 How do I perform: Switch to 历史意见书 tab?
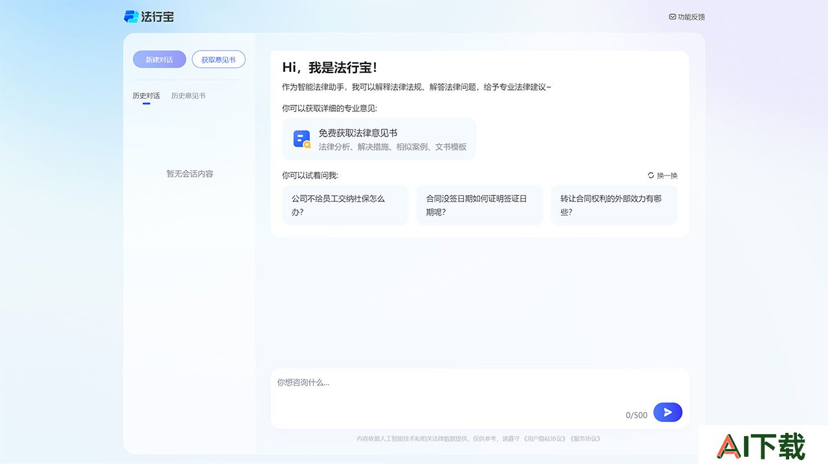(x=188, y=96)
